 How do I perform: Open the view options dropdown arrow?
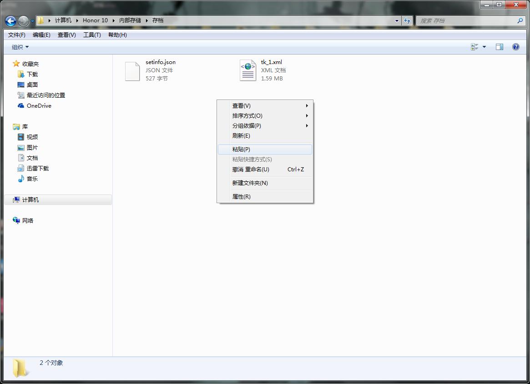[484, 47]
